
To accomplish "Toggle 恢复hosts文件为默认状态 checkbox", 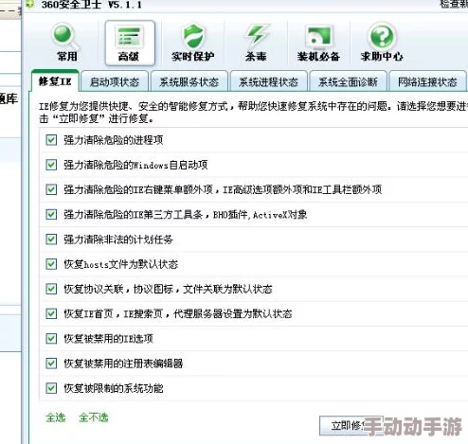I will coord(51,264).
